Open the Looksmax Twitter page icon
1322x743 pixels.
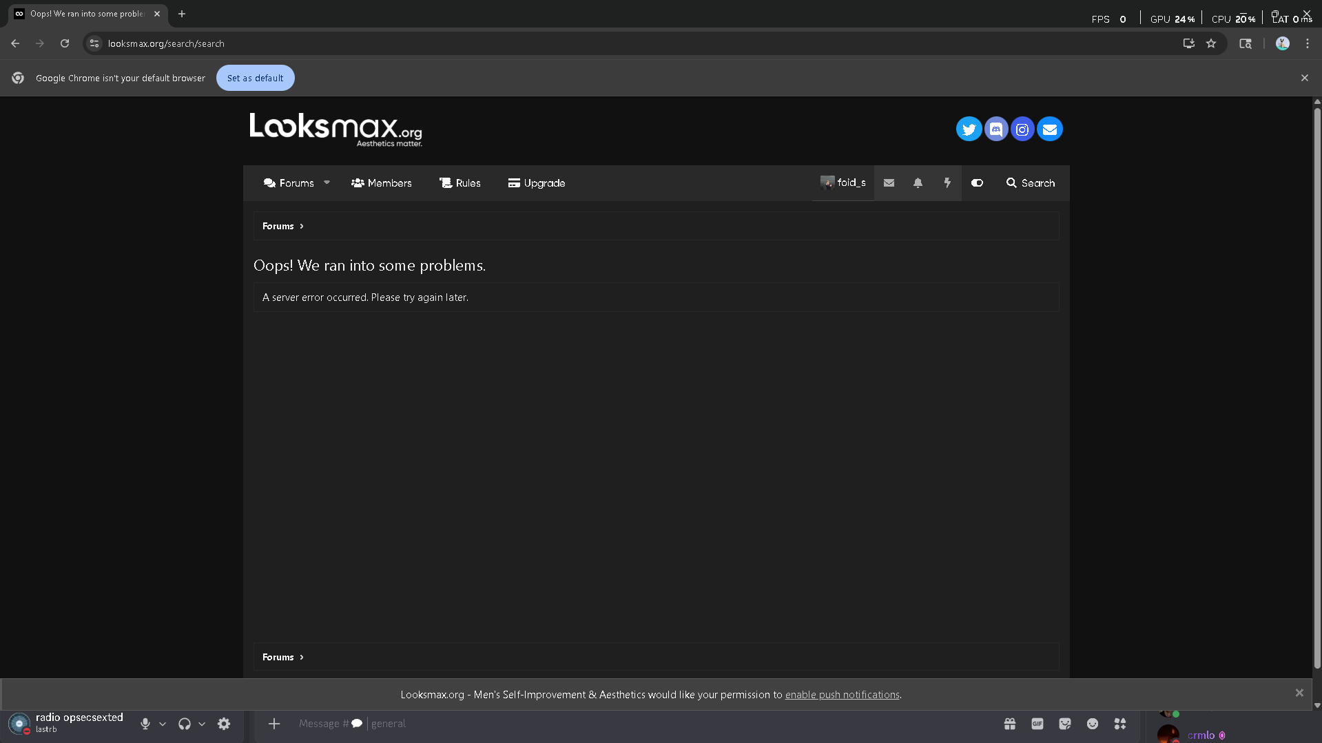tap(969, 129)
